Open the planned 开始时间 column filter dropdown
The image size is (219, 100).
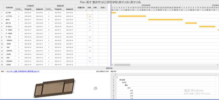click(33, 10)
